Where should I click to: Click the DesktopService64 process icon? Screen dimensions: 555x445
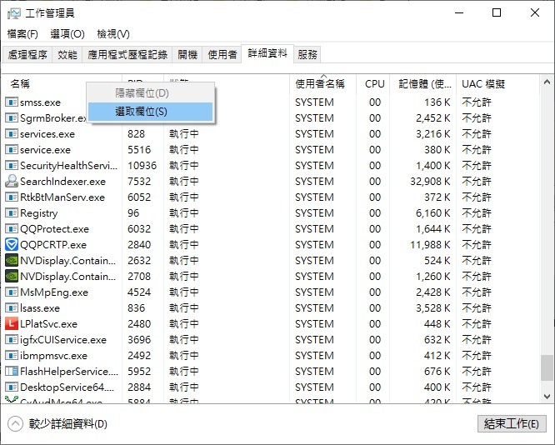click(x=12, y=387)
